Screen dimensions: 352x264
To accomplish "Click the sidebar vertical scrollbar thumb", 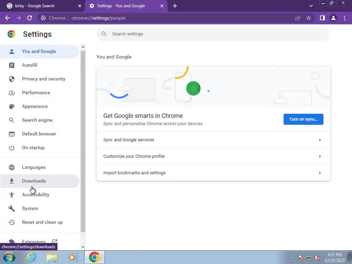I will coord(83,141).
